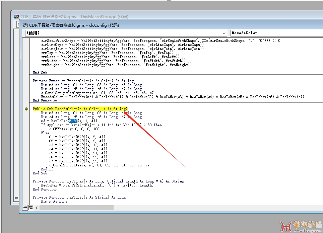Image resolution: width=323 pixels, height=233 pixels.
Task: Click the 'c.CorelScriptAssign md, C1' line
Action: click(x=99, y=165)
